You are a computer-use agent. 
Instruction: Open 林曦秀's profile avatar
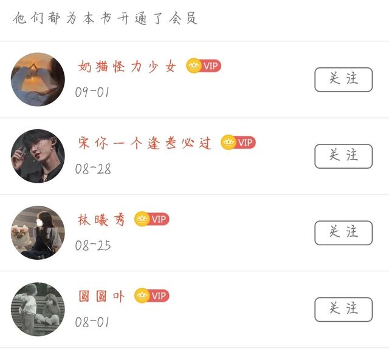click(x=38, y=232)
